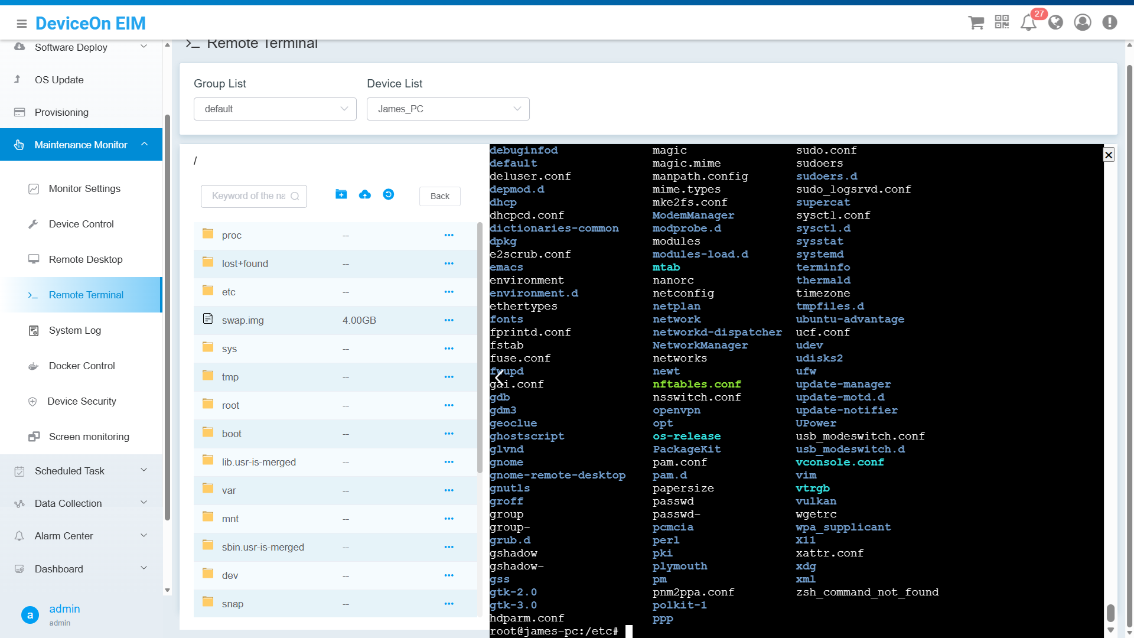Viewport: 1134px width, 638px height.
Task: Open the hamburger menu beside DeviceOn EIM
Action: click(21, 24)
